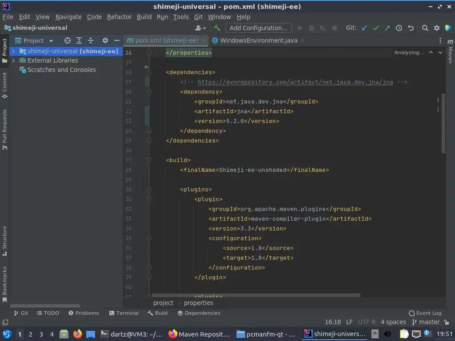Open the Structure tool window
This screenshot has height=341, width=455.
(4, 241)
